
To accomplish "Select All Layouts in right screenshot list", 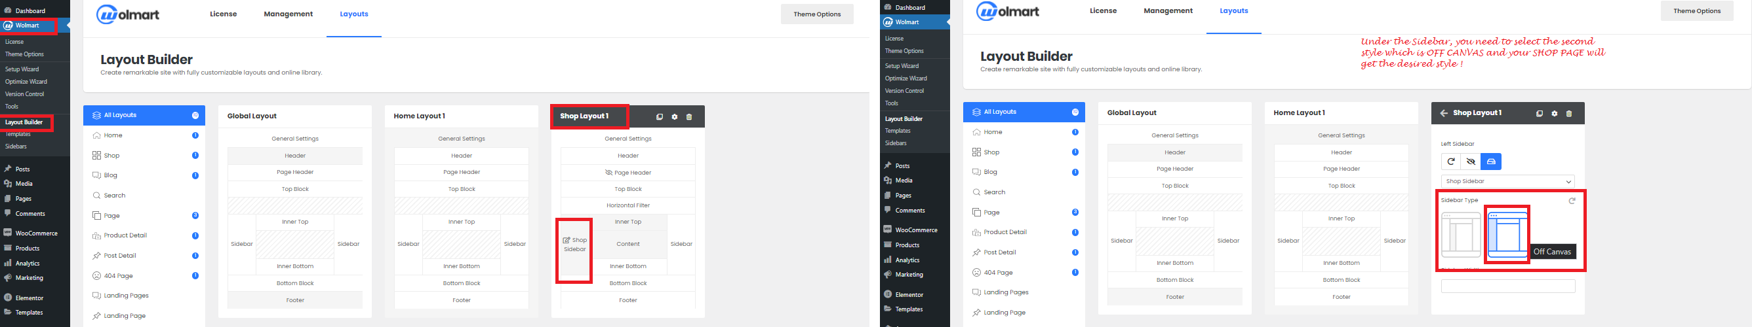I will [x=1024, y=112].
